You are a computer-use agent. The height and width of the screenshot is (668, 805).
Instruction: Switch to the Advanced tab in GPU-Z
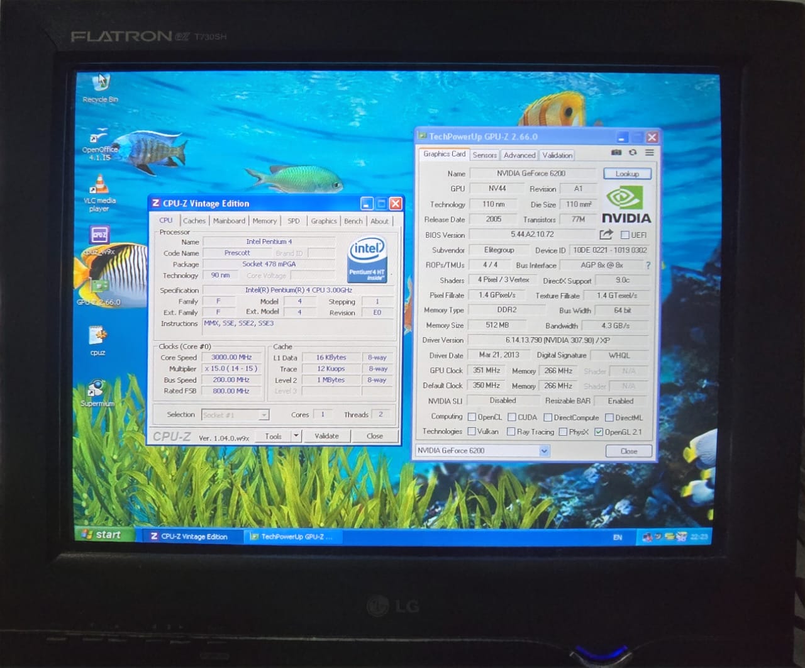519,155
